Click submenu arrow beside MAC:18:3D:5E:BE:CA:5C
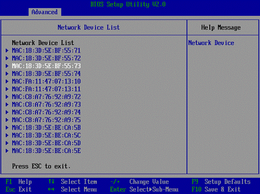 (x=7, y=135)
